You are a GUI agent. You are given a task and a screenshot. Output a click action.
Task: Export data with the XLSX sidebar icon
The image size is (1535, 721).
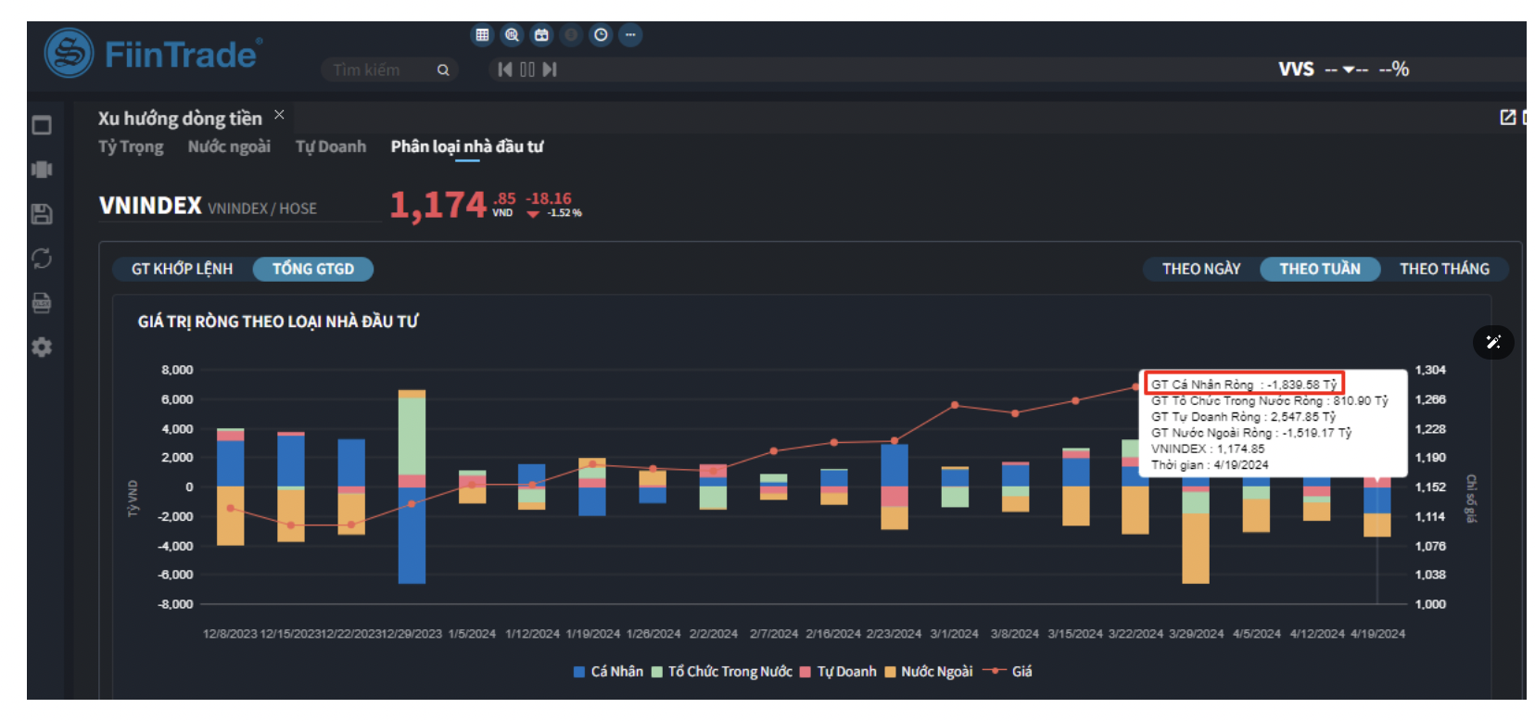(x=42, y=303)
